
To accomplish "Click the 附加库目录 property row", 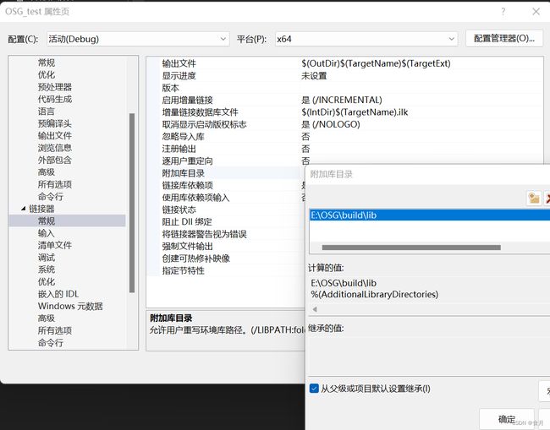I will [232, 173].
